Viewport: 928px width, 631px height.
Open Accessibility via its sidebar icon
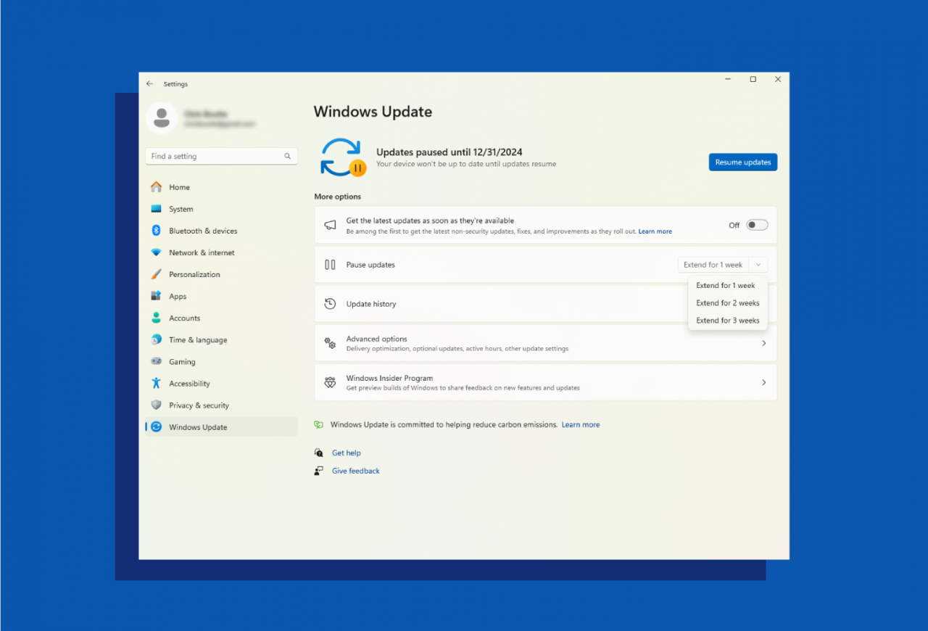point(156,383)
